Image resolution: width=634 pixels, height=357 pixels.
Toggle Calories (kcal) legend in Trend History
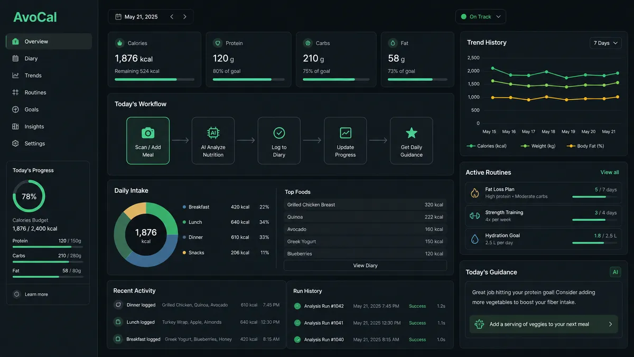tap(487, 146)
